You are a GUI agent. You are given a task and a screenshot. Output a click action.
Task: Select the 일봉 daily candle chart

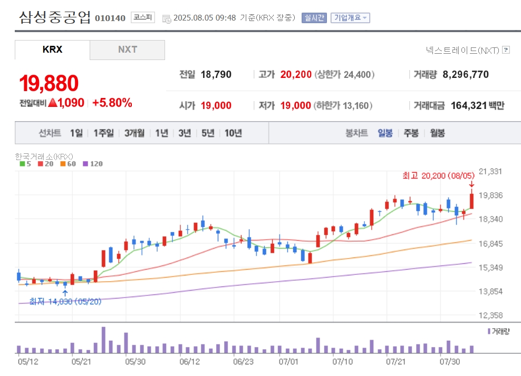pyautogui.click(x=385, y=133)
